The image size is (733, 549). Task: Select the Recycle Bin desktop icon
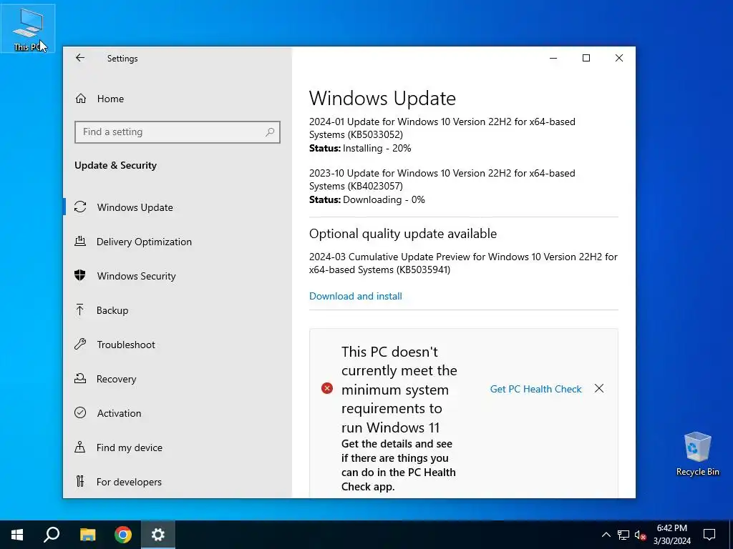[x=697, y=454]
